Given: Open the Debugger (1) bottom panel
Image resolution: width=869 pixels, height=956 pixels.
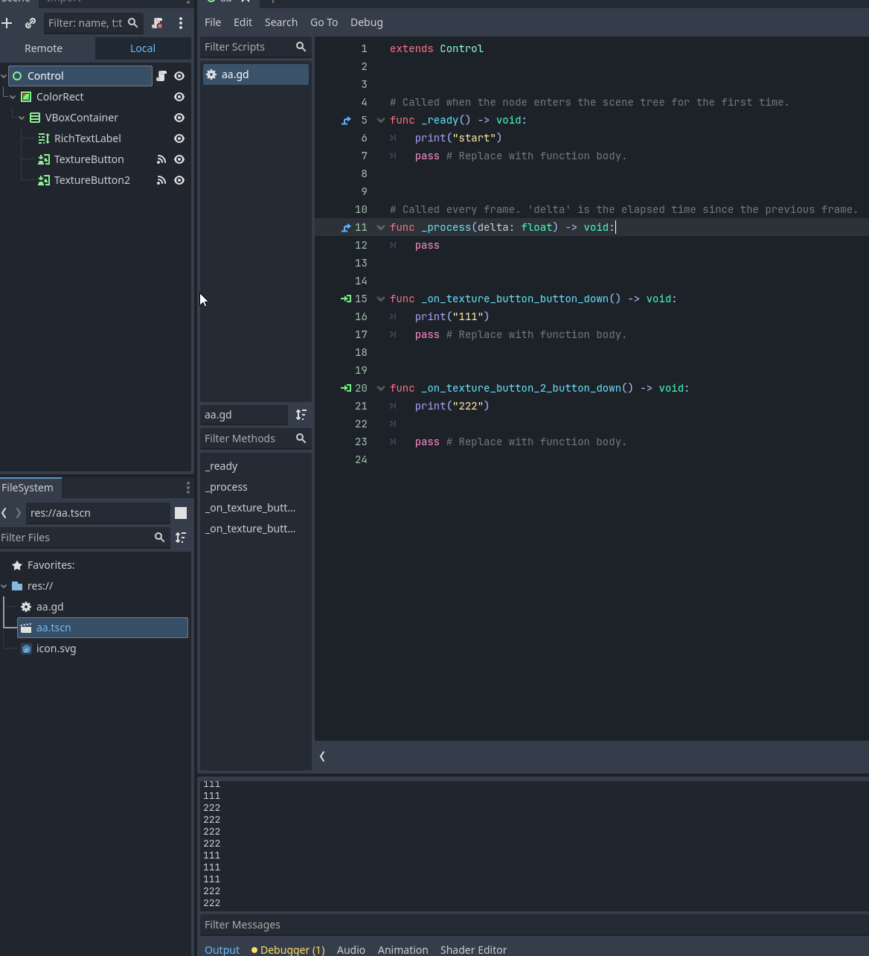Looking at the screenshot, I should 288,950.
